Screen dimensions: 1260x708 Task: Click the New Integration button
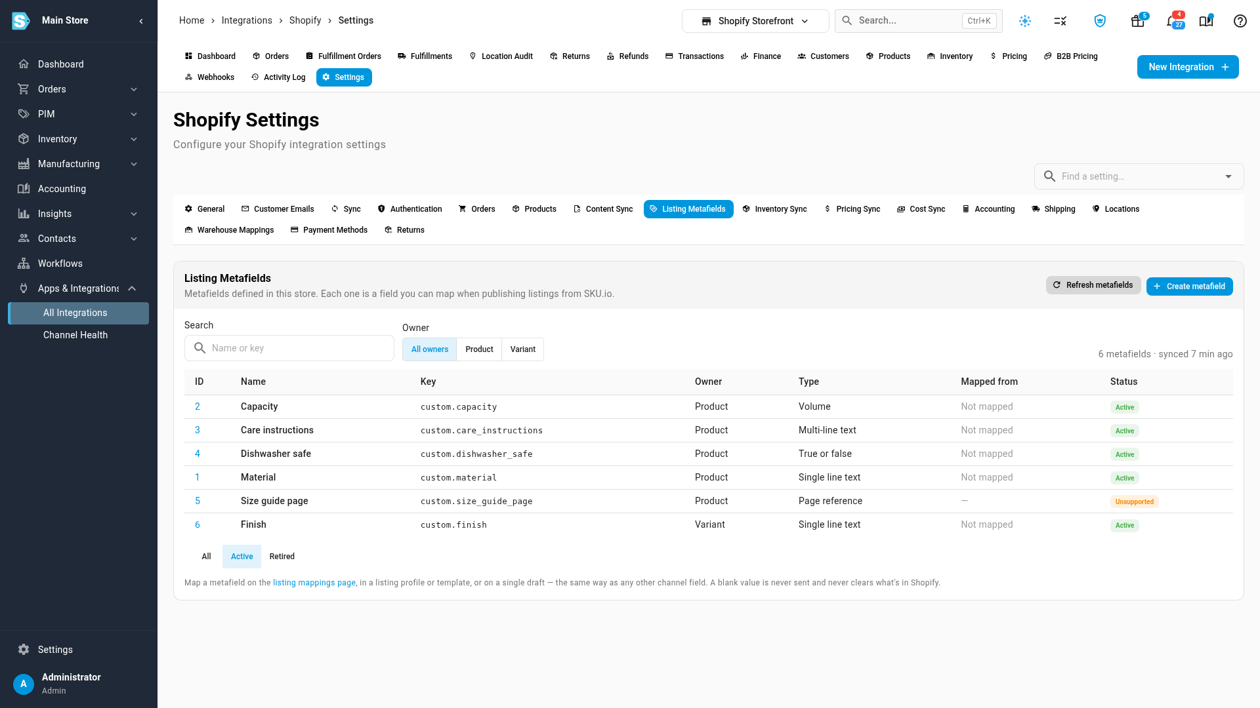1188,67
